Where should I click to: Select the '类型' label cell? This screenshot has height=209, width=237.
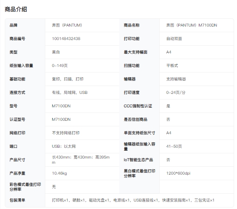point(13,52)
